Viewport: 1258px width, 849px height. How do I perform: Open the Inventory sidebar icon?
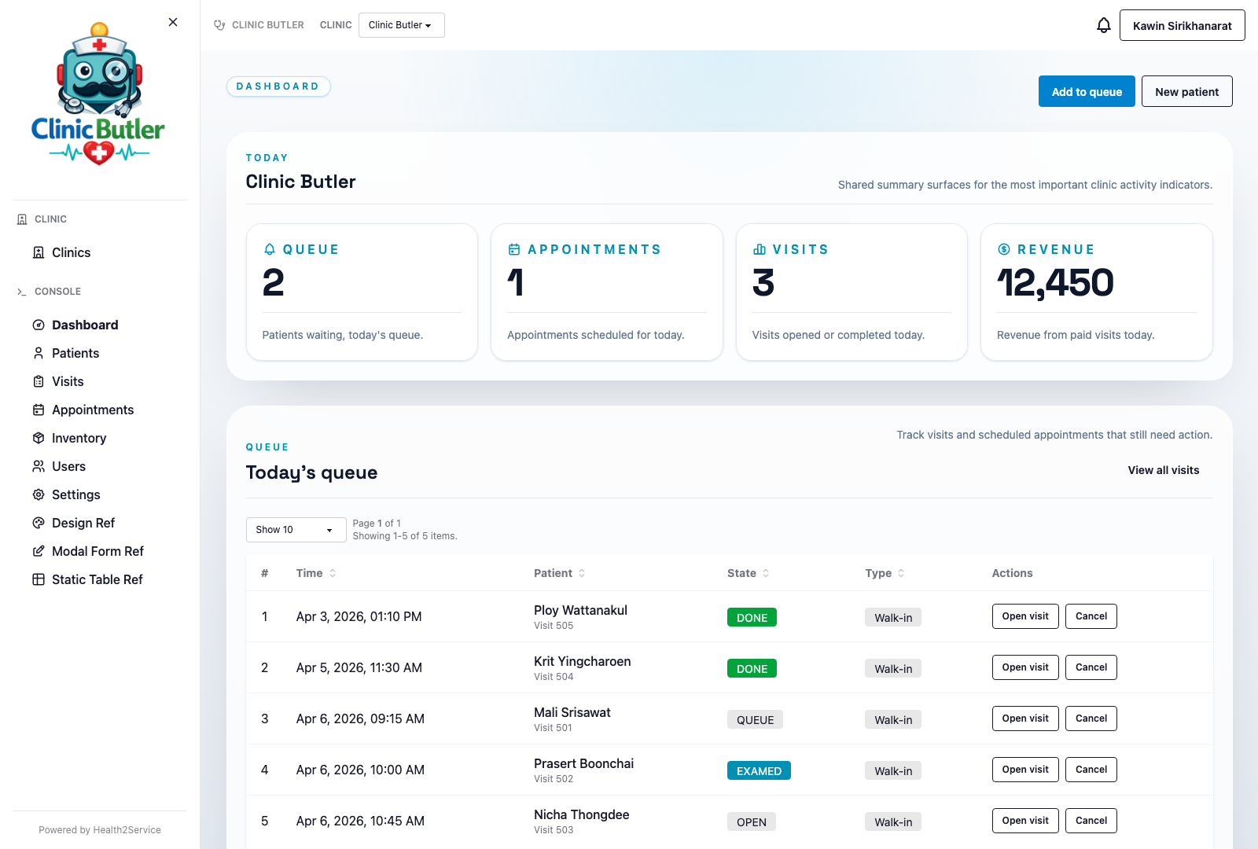39,438
